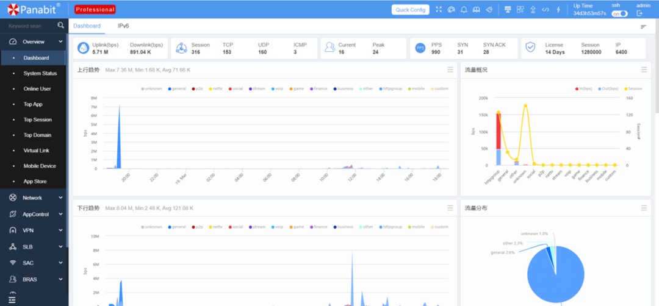
Task: Click the Panabit logo
Action: click(34, 9)
